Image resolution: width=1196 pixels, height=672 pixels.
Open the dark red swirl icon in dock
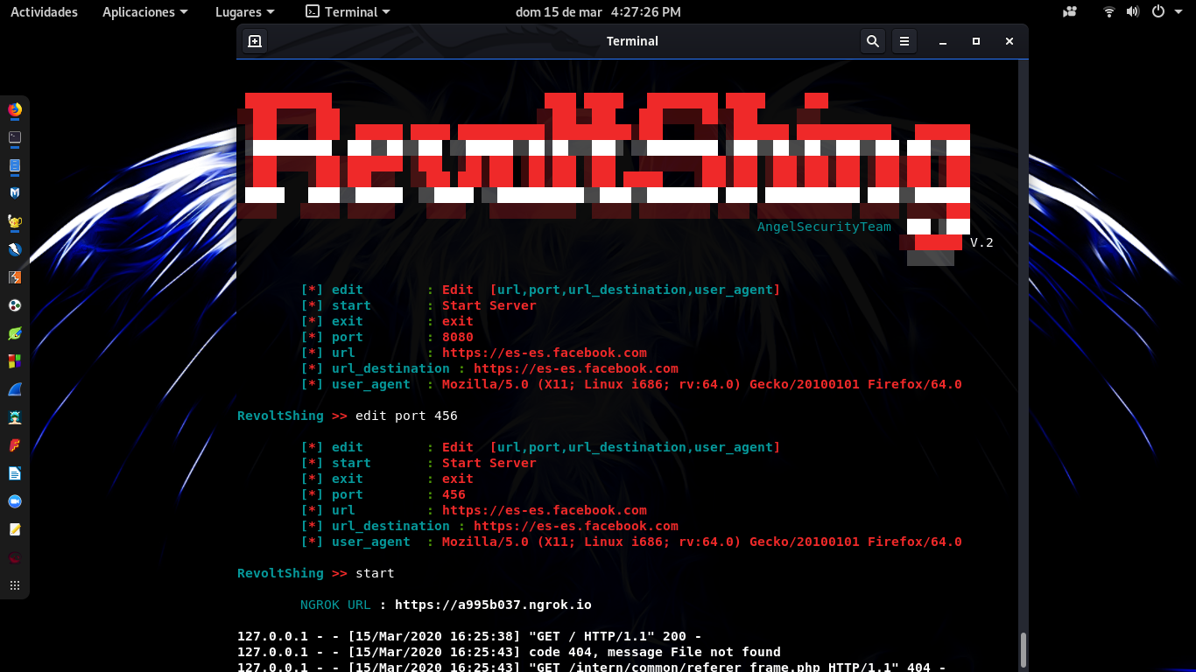[x=15, y=557]
